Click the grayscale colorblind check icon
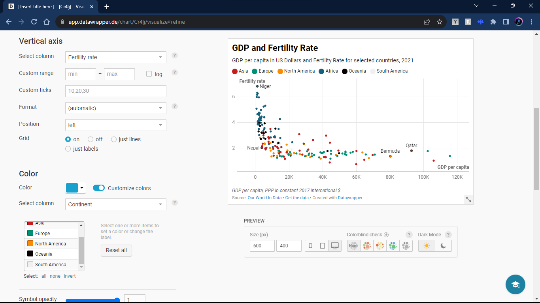 click(406, 246)
